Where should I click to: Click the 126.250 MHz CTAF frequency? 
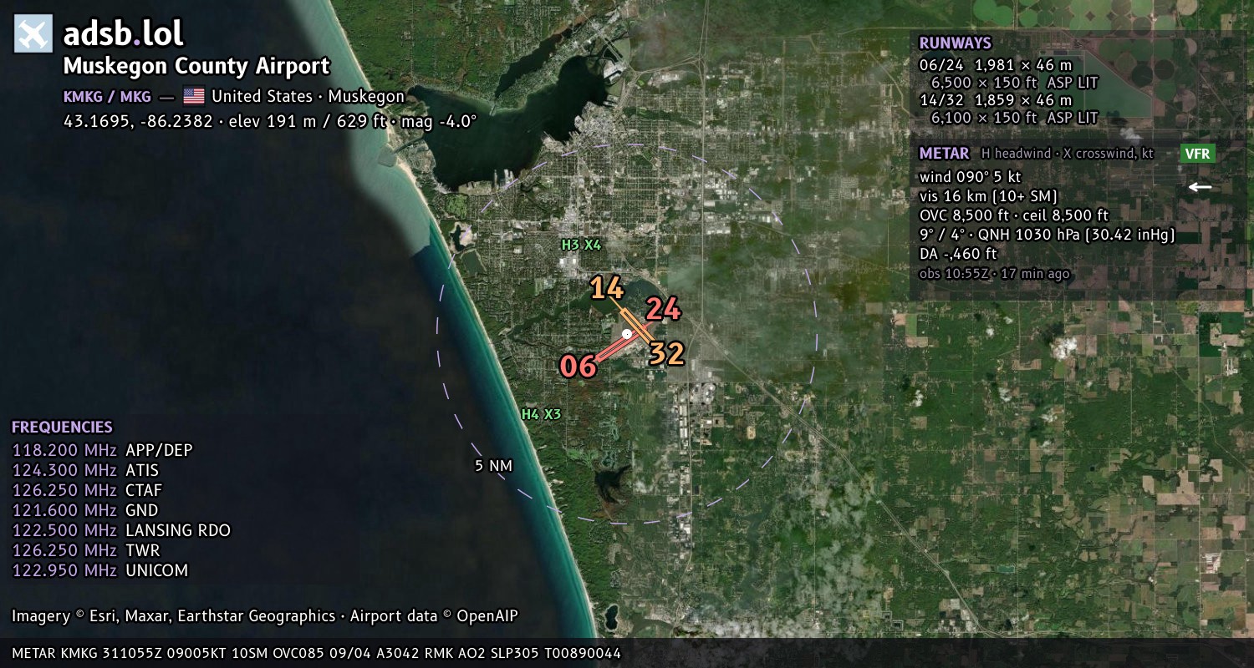click(87, 491)
